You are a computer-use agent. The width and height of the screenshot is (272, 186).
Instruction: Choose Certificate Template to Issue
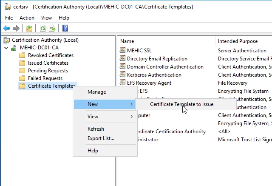[181, 104]
